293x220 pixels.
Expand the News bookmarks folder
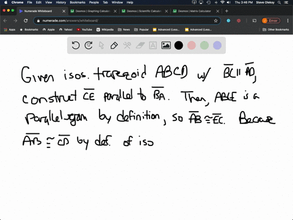[x=124, y=29]
